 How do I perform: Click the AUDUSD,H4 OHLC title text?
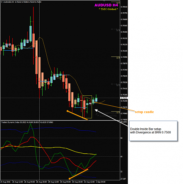coord(22,2)
